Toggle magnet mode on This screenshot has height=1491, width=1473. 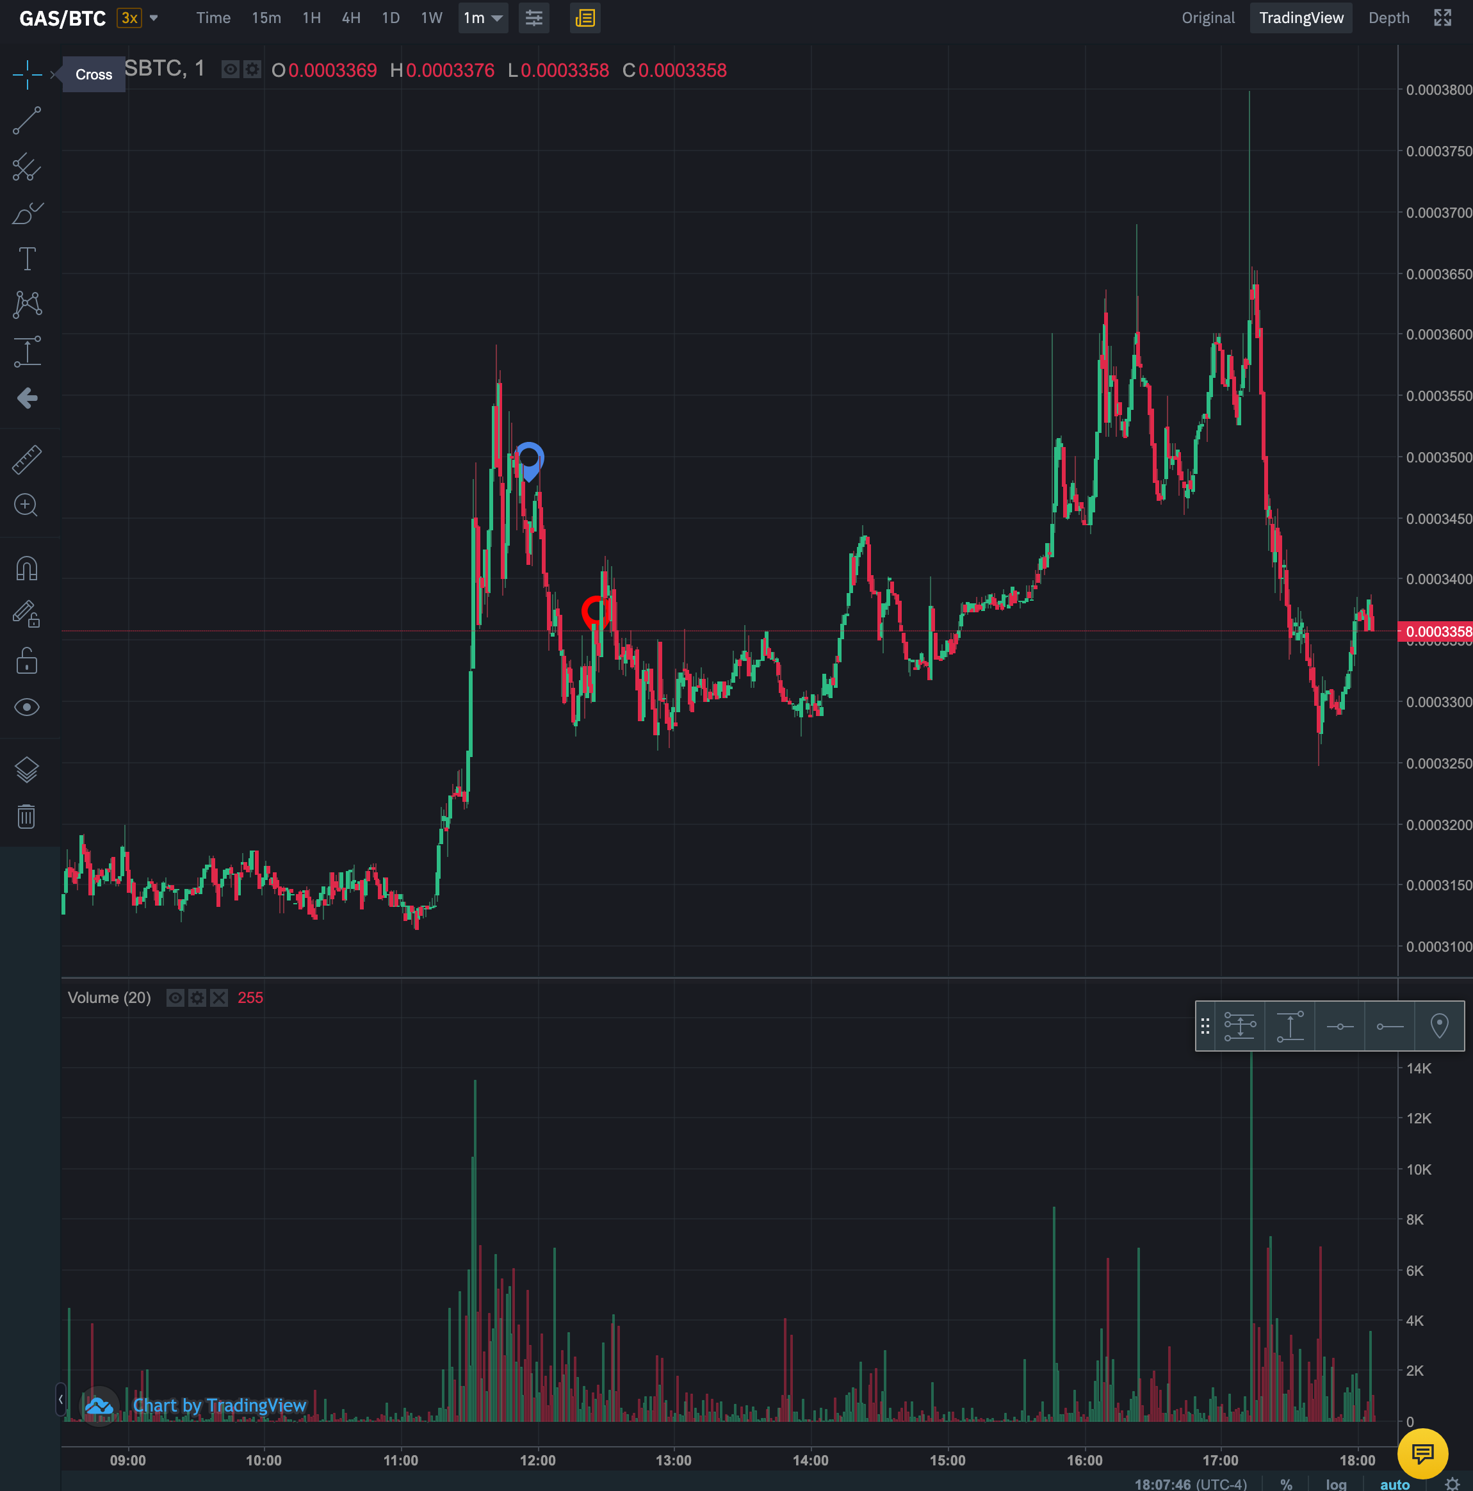[27, 569]
